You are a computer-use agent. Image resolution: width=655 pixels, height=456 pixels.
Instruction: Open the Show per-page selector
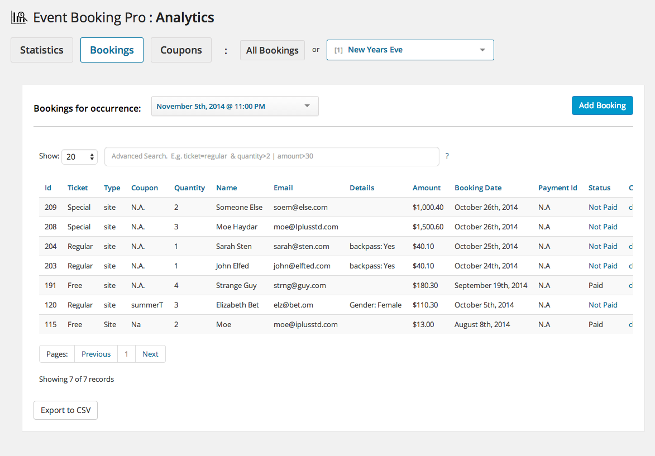(x=79, y=156)
